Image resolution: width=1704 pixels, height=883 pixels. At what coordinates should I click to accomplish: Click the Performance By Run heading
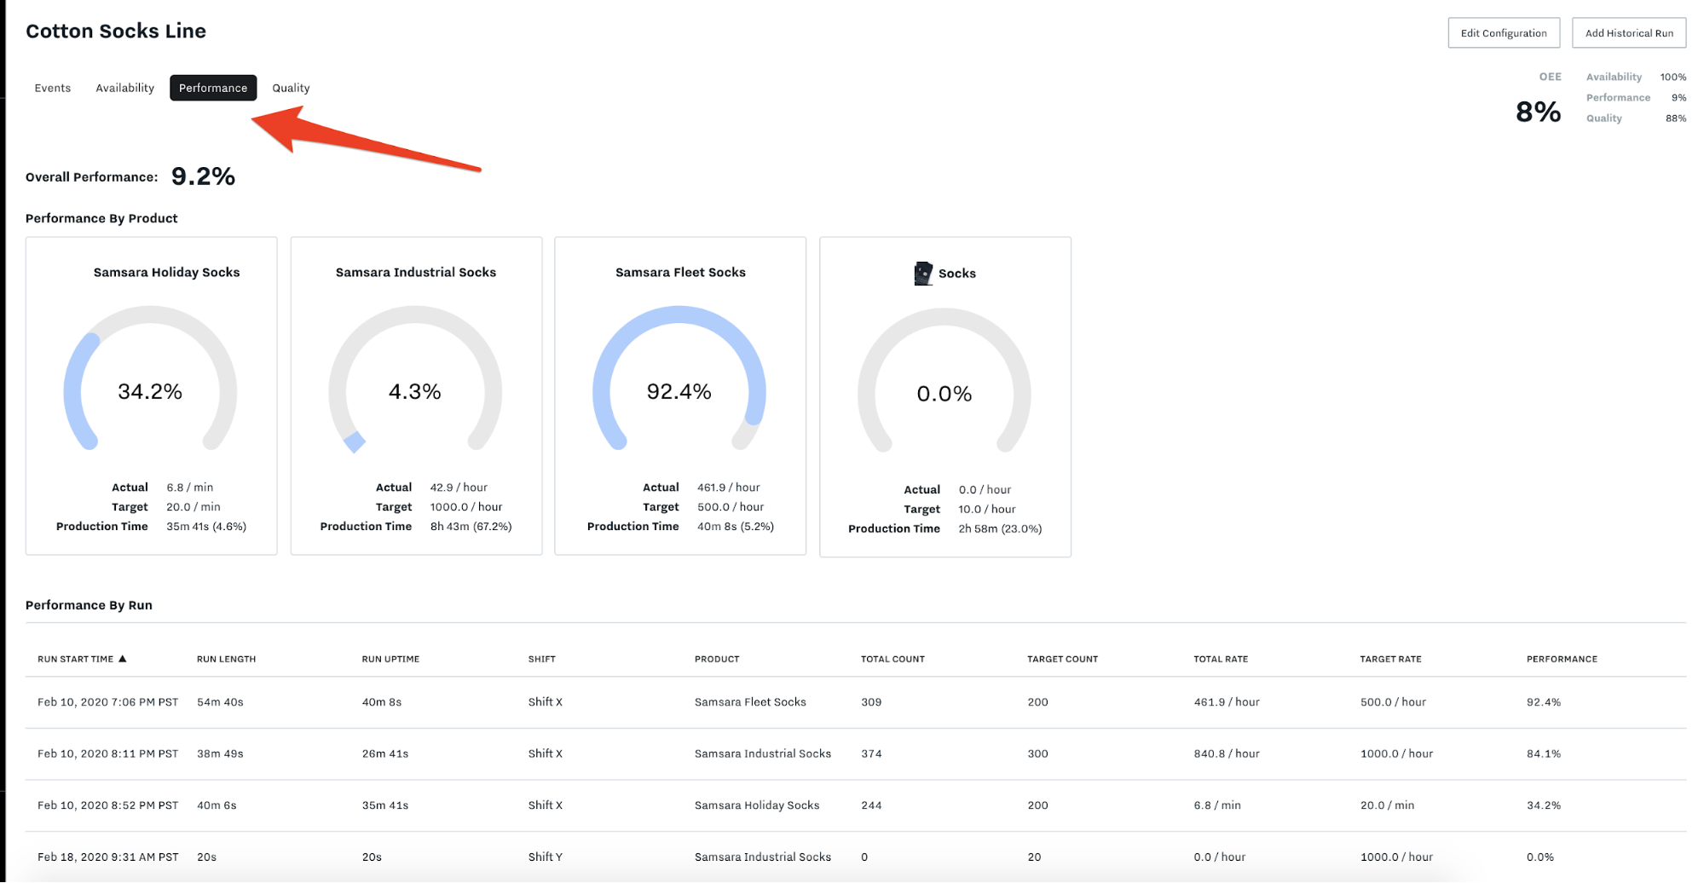click(x=89, y=605)
